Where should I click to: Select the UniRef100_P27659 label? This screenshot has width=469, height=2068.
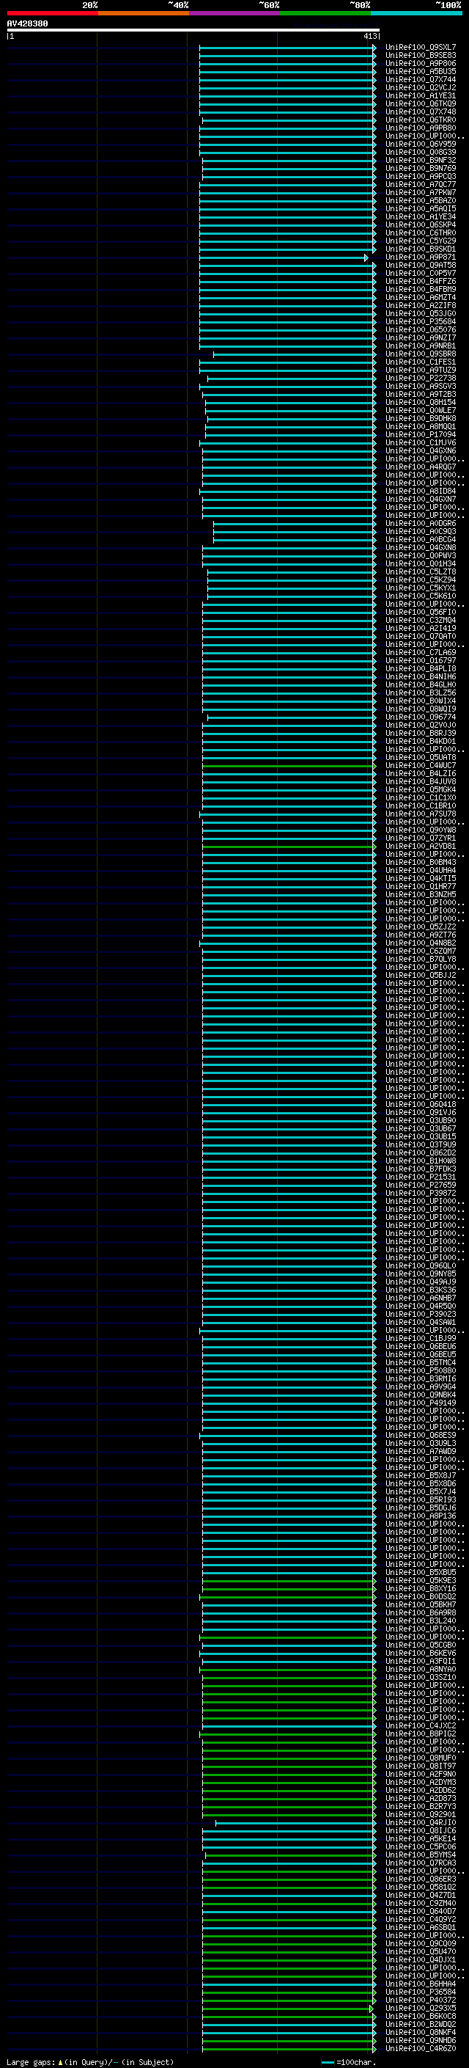(x=420, y=1185)
